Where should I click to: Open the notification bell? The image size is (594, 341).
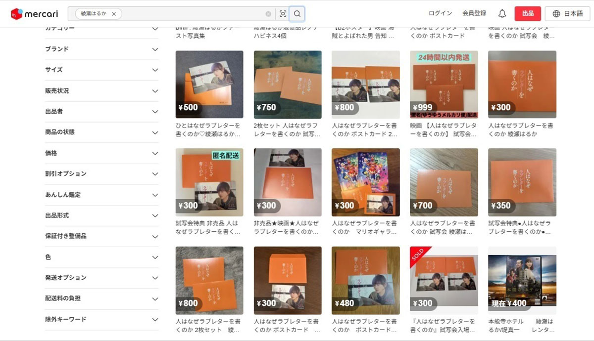502,13
